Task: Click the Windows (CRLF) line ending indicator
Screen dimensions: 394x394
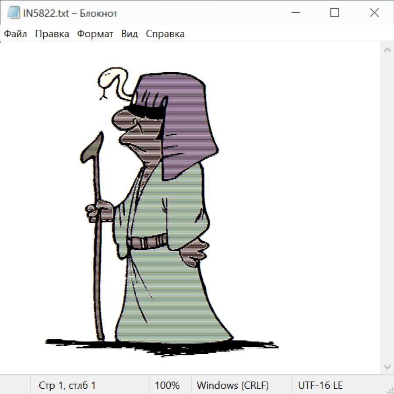Action: (232, 385)
